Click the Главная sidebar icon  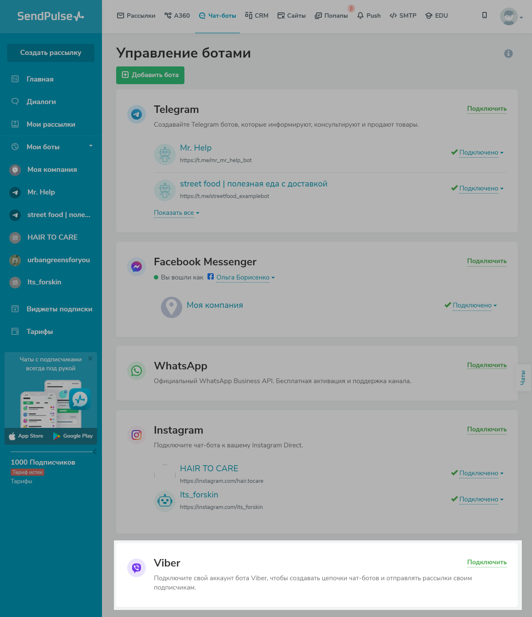[x=15, y=79]
